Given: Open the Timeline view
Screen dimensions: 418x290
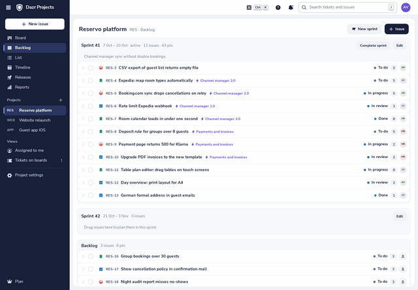Looking at the screenshot, I should [x=35, y=67].
